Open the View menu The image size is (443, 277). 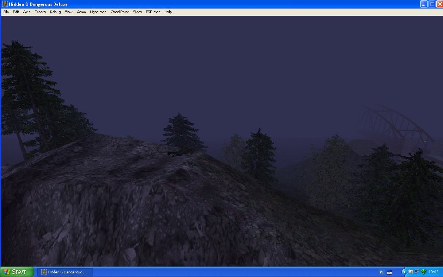point(69,12)
